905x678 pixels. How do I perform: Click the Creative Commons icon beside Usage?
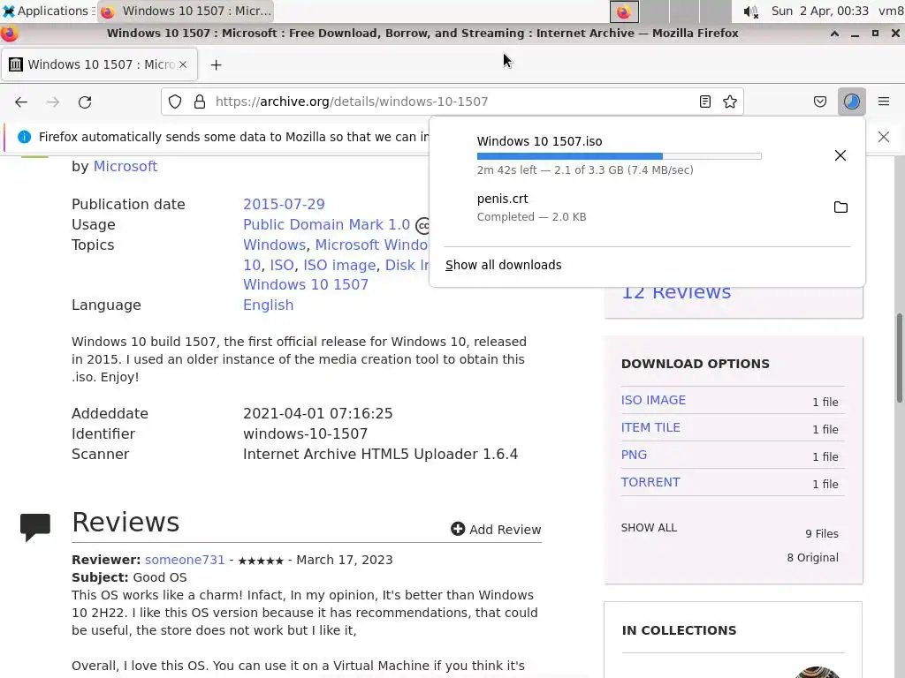pos(422,225)
